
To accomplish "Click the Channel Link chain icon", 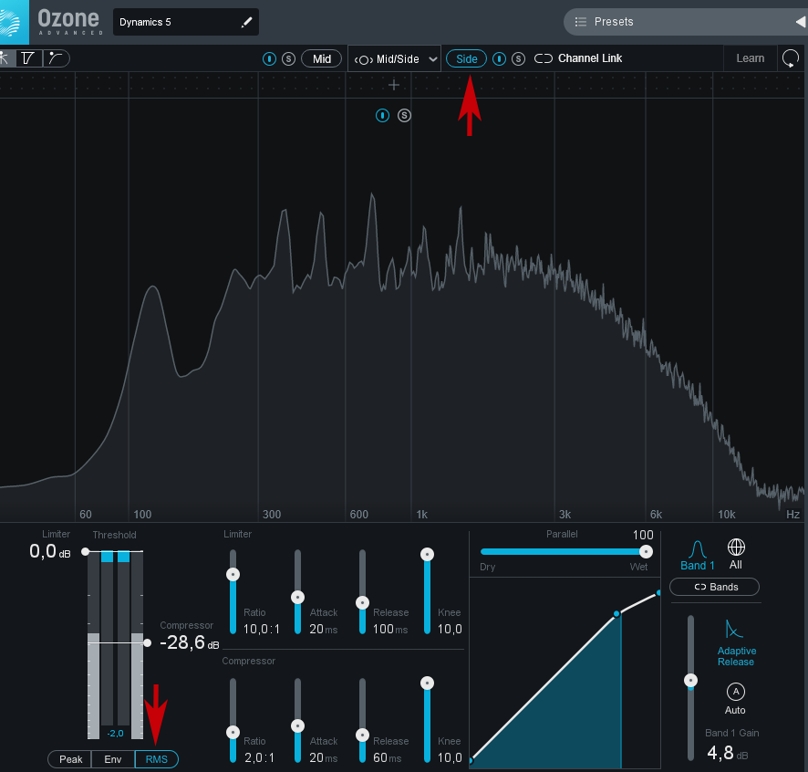I will point(544,58).
